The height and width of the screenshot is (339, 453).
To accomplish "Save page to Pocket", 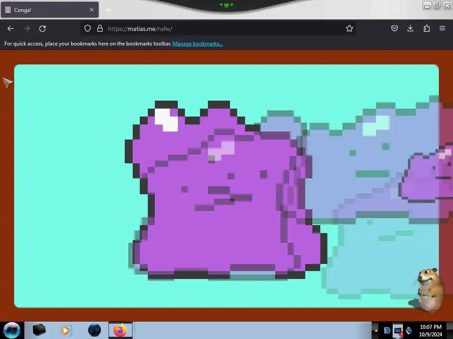I will click(x=395, y=28).
